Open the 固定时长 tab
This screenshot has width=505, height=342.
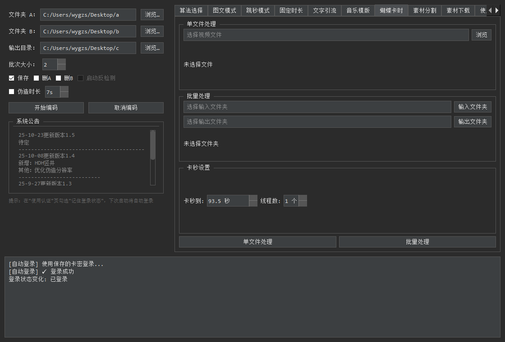click(x=291, y=10)
